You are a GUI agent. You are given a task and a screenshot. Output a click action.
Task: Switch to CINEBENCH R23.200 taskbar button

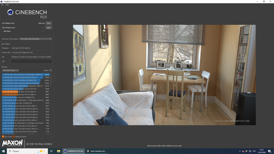(73, 151)
